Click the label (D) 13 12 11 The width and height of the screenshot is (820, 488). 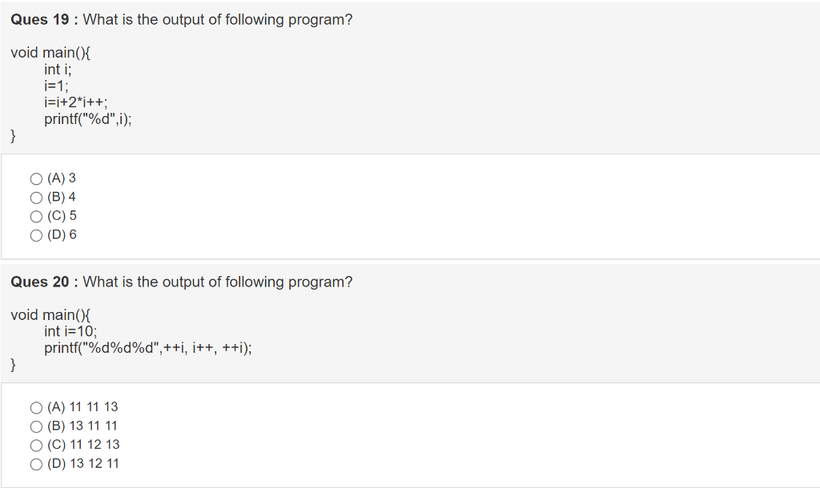coord(82,463)
